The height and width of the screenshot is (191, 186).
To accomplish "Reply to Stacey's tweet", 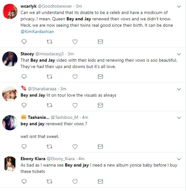I will point(24,77).
